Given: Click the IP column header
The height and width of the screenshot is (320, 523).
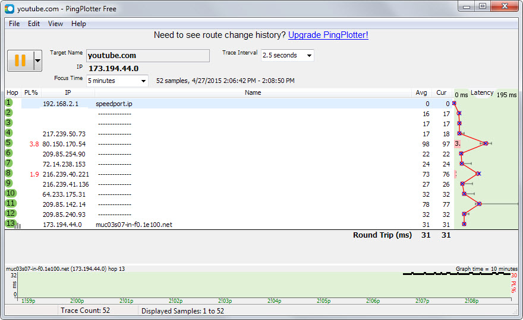Looking at the screenshot, I should click(x=68, y=93).
